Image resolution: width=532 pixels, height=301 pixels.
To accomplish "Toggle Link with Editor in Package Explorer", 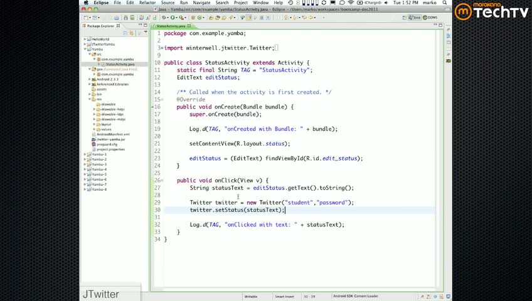I will [x=131, y=33].
